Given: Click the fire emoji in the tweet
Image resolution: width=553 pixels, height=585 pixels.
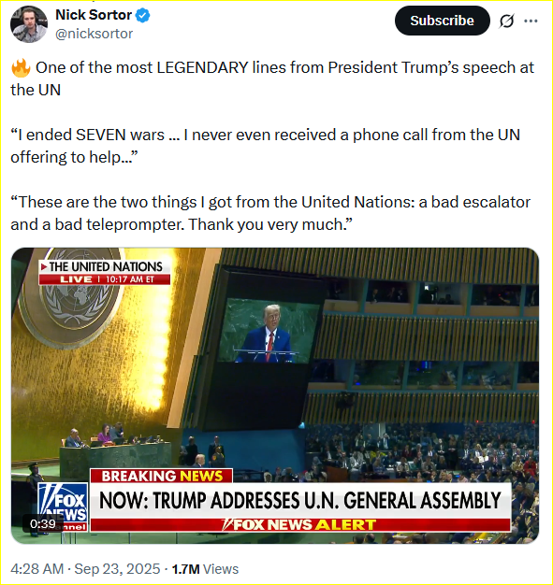Looking at the screenshot, I should pyautogui.click(x=21, y=68).
